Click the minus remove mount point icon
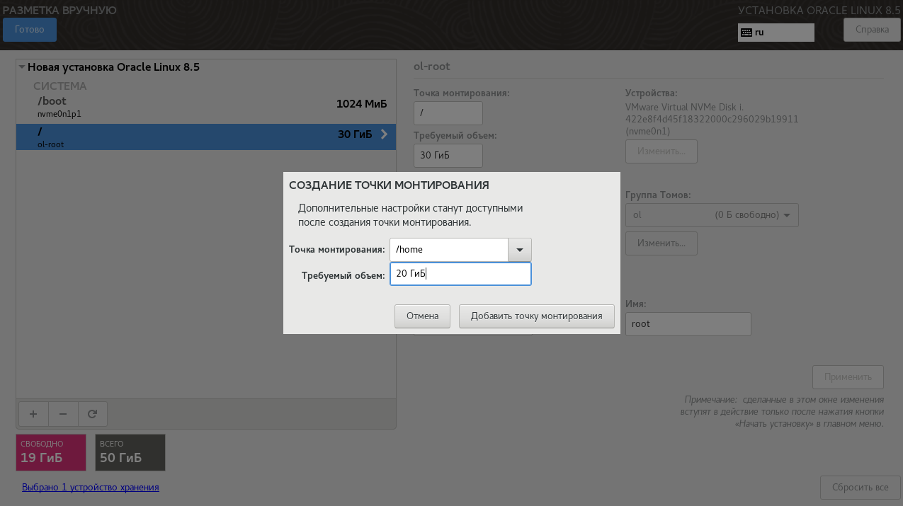 click(62, 414)
